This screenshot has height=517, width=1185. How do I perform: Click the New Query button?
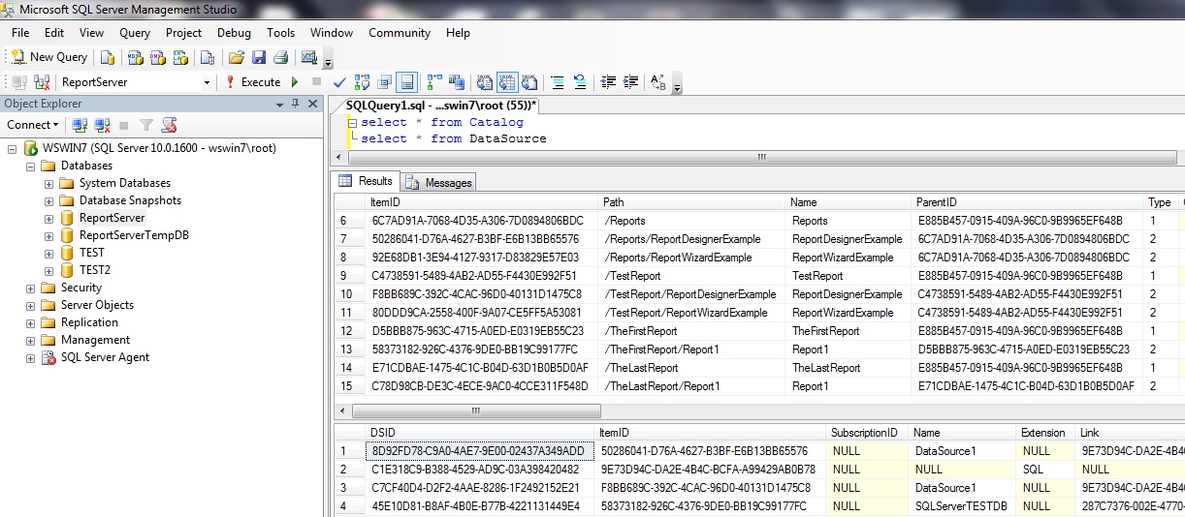pos(48,57)
